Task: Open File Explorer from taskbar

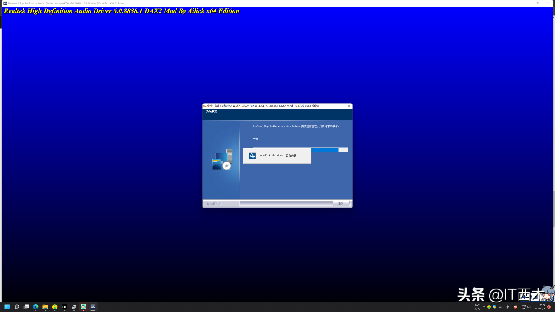Action: pos(45,307)
